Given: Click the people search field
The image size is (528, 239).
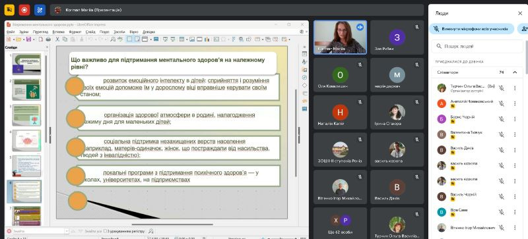Looking at the screenshot, I should [x=477, y=46].
